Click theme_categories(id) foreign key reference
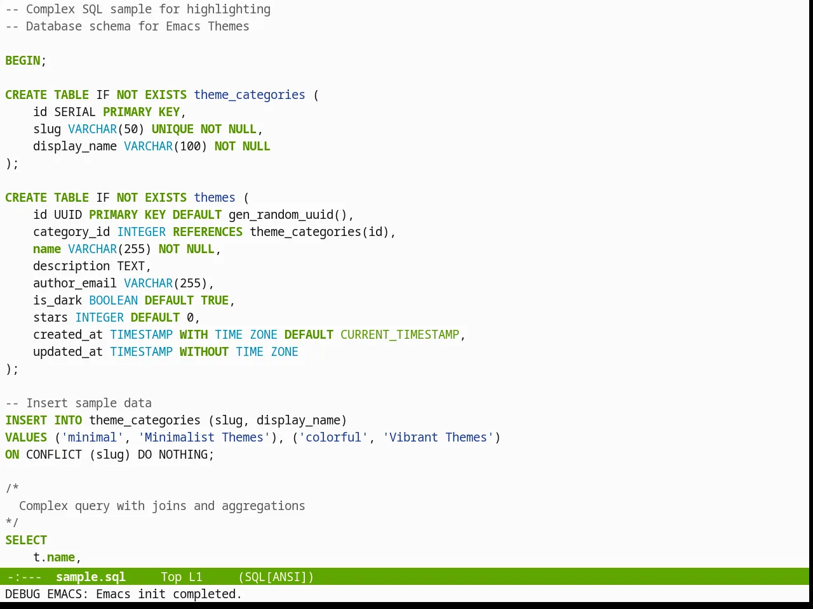Screen dimensions: 813x609 tap(319, 232)
